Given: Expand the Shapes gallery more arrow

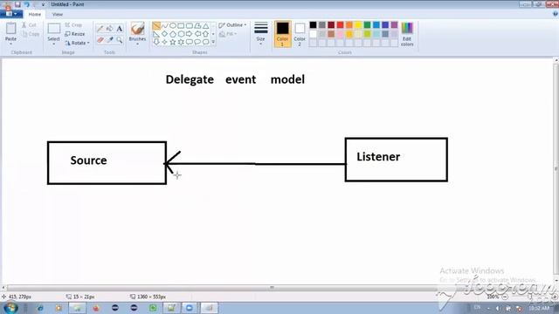Looking at the screenshot, I should 213,42.
